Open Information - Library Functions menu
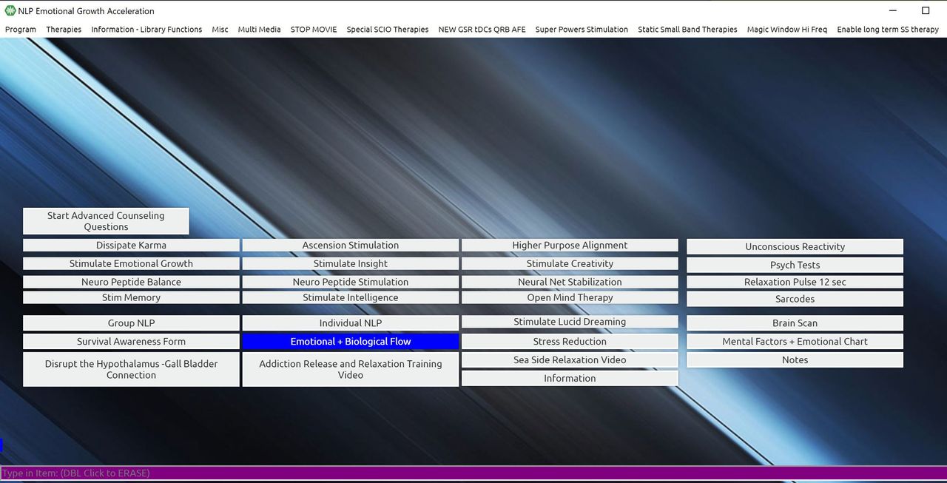The image size is (947, 483). pyautogui.click(x=146, y=30)
